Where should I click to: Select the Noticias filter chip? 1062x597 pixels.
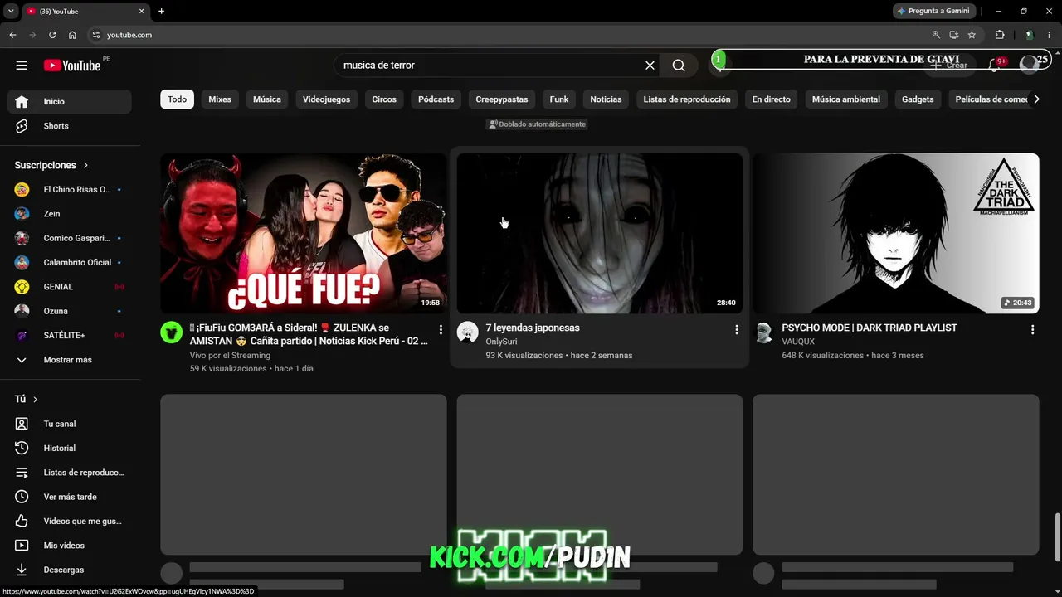pyautogui.click(x=606, y=99)
